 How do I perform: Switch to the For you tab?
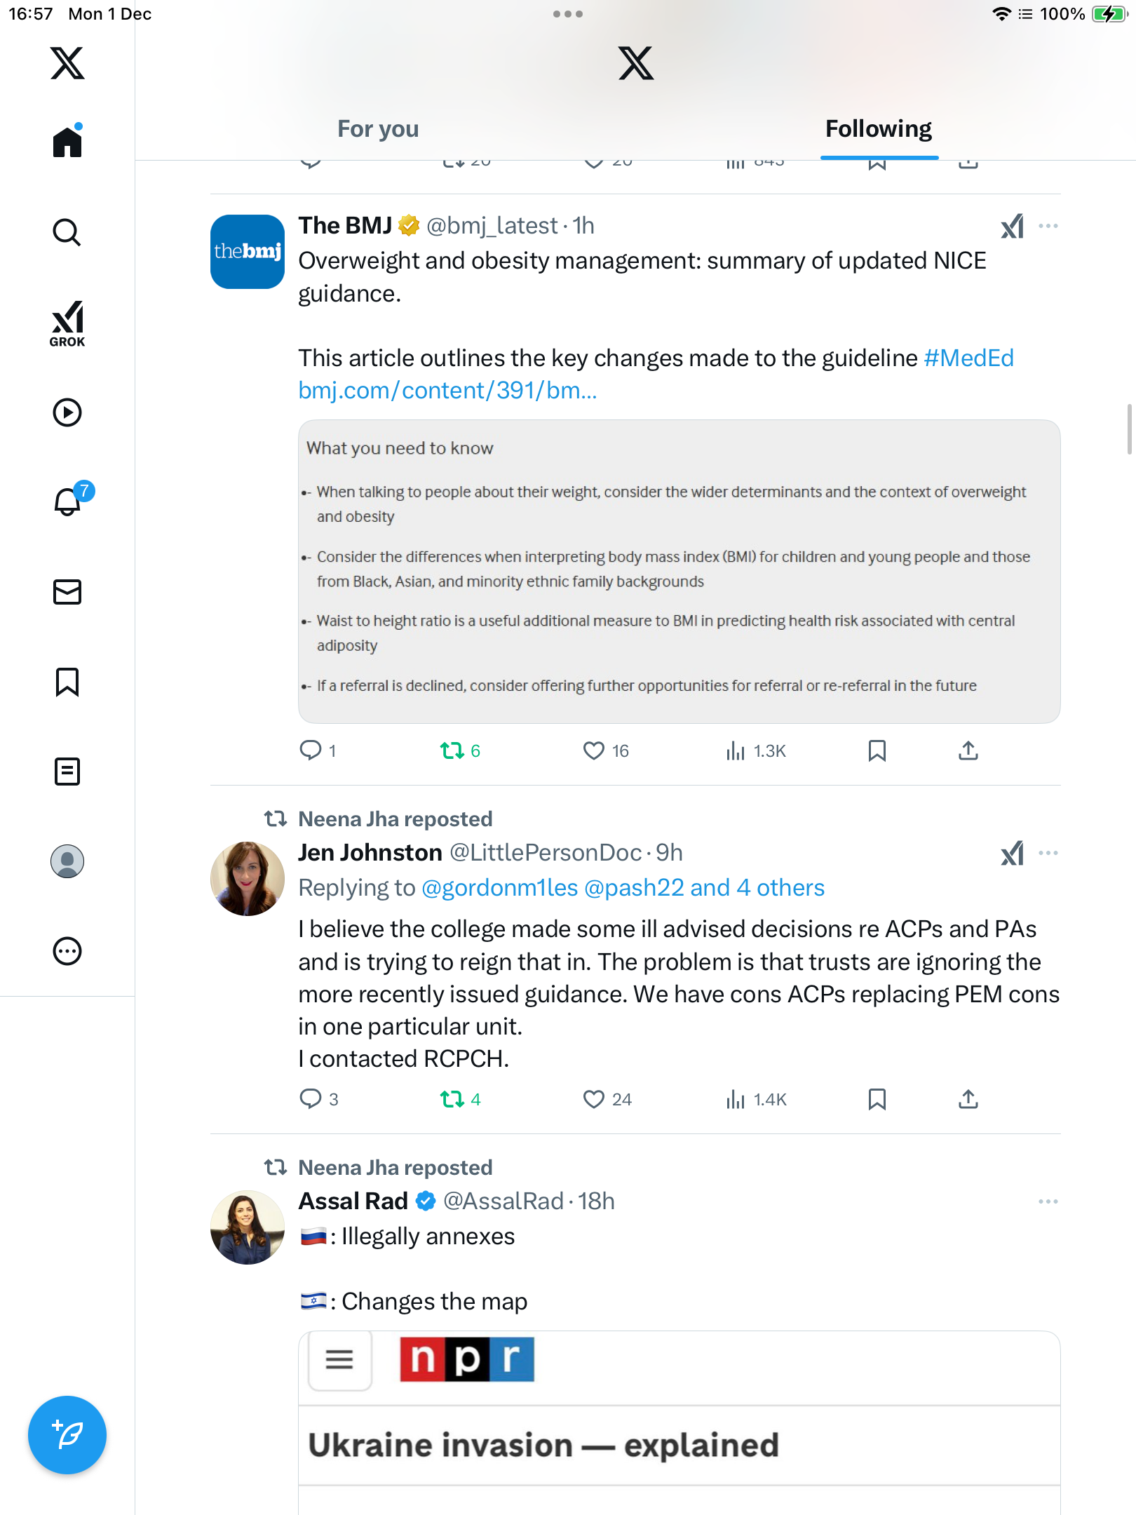coord(378,129)
